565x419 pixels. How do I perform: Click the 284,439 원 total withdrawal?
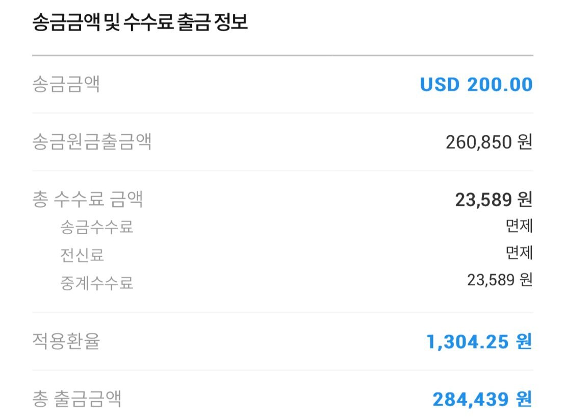point(482,399)
